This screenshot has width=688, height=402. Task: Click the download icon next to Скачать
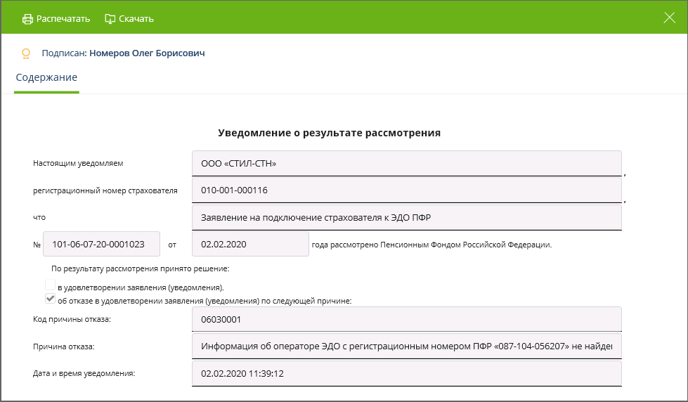pos(110,19)
